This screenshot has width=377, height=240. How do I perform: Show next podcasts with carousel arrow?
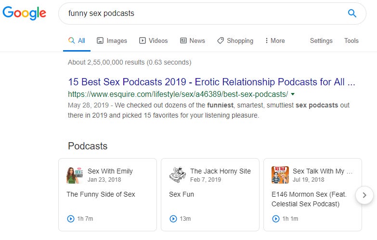pyautogui.click(x=364, y=195)
